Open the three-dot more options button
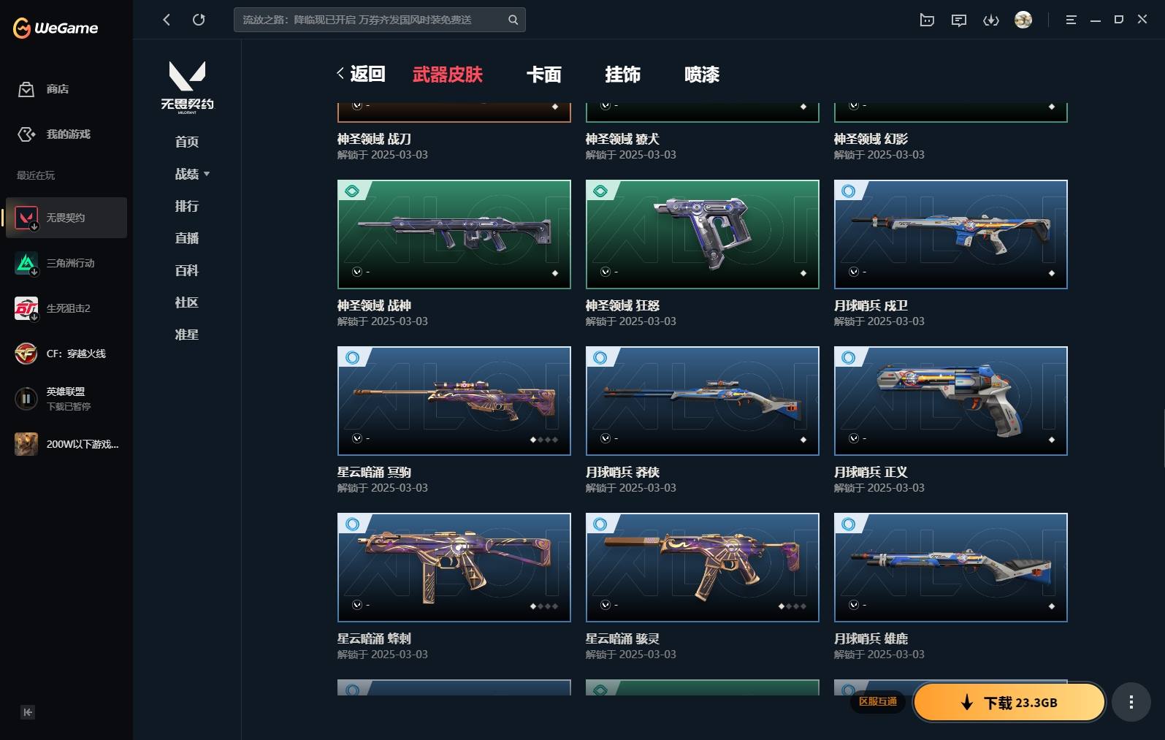Viewport: 1165px width, 740px height. click(1131, 702)
